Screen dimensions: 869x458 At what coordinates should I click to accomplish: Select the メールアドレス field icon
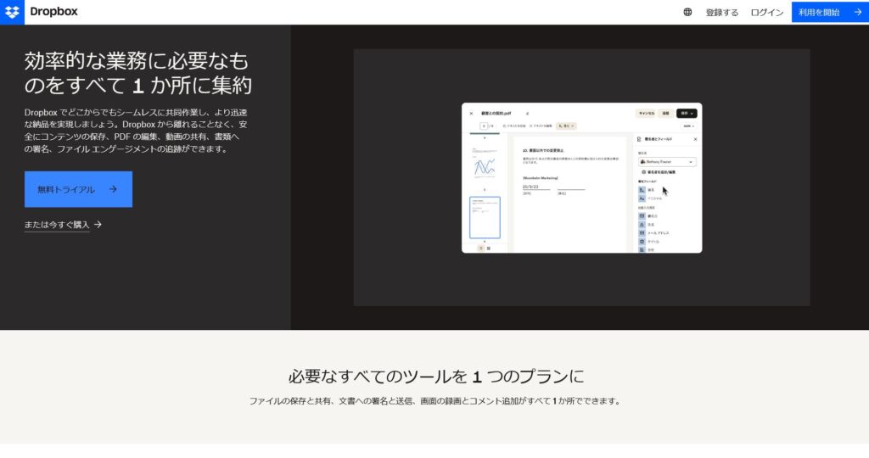tap(642, 232)
